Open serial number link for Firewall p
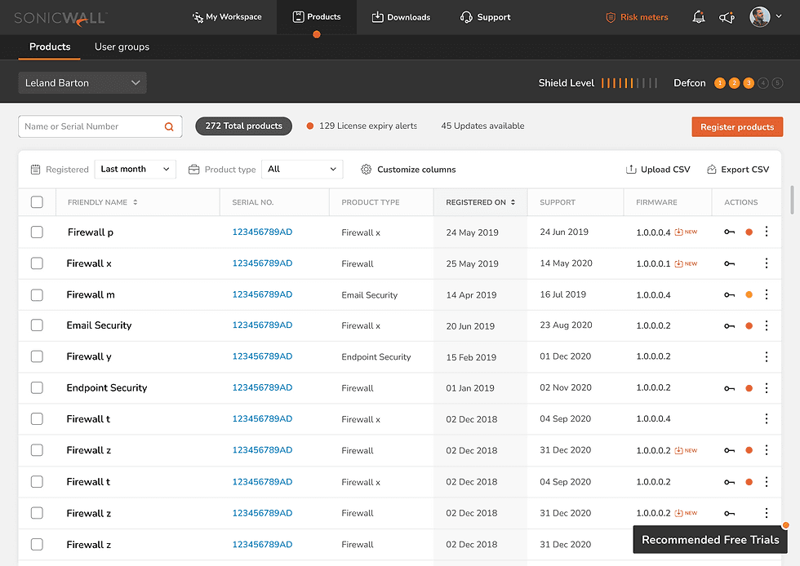800x566 pixels. (262, 232)
